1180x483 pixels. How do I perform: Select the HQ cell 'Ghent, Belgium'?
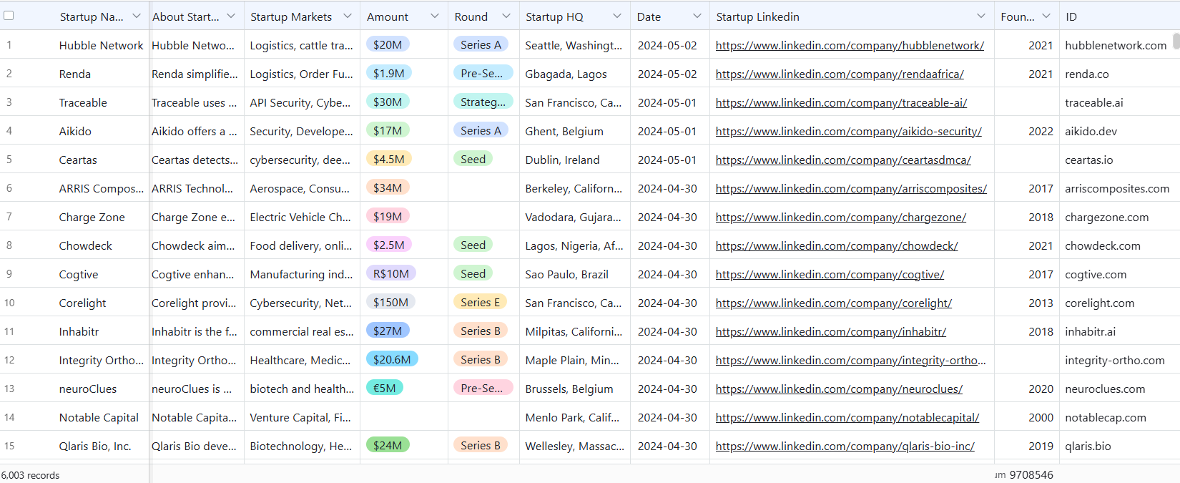coord(564,131)
